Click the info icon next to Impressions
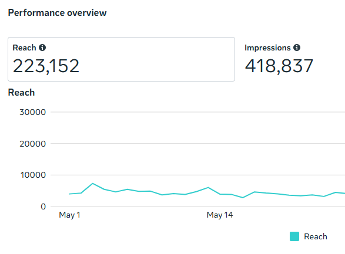Image resolution: width=345 pixels, height=254 pixels. click(297, 48)
